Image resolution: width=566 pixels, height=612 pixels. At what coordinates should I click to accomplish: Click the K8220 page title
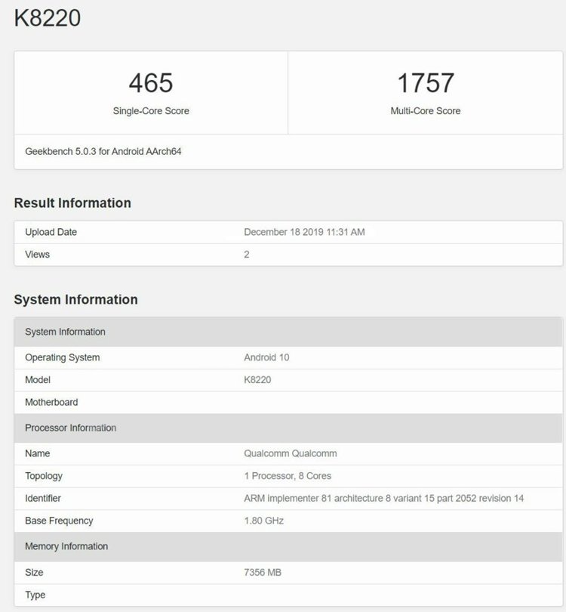(47, 18)
